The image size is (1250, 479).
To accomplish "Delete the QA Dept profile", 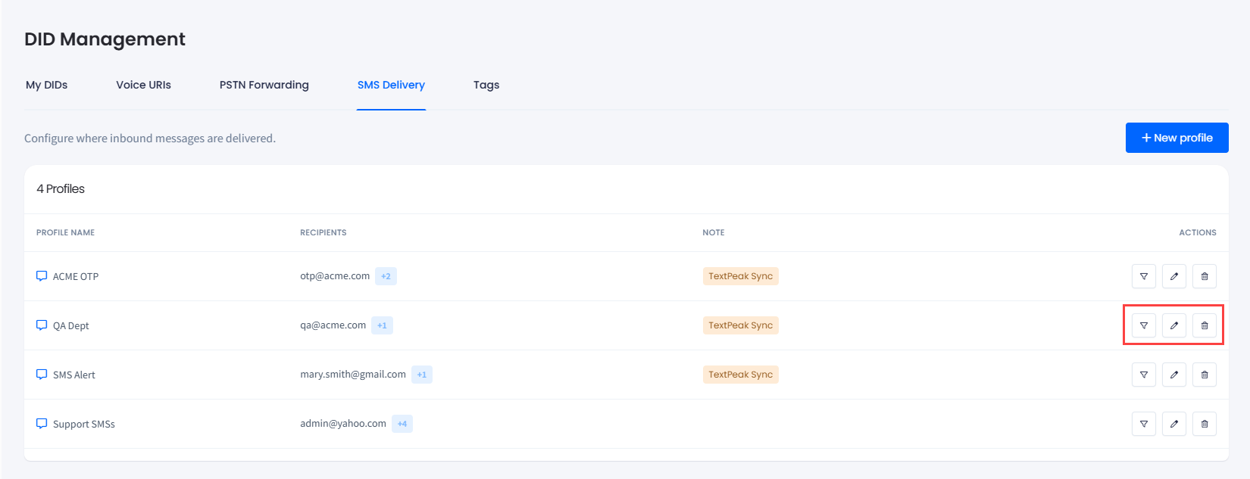I will [1205, 325].
